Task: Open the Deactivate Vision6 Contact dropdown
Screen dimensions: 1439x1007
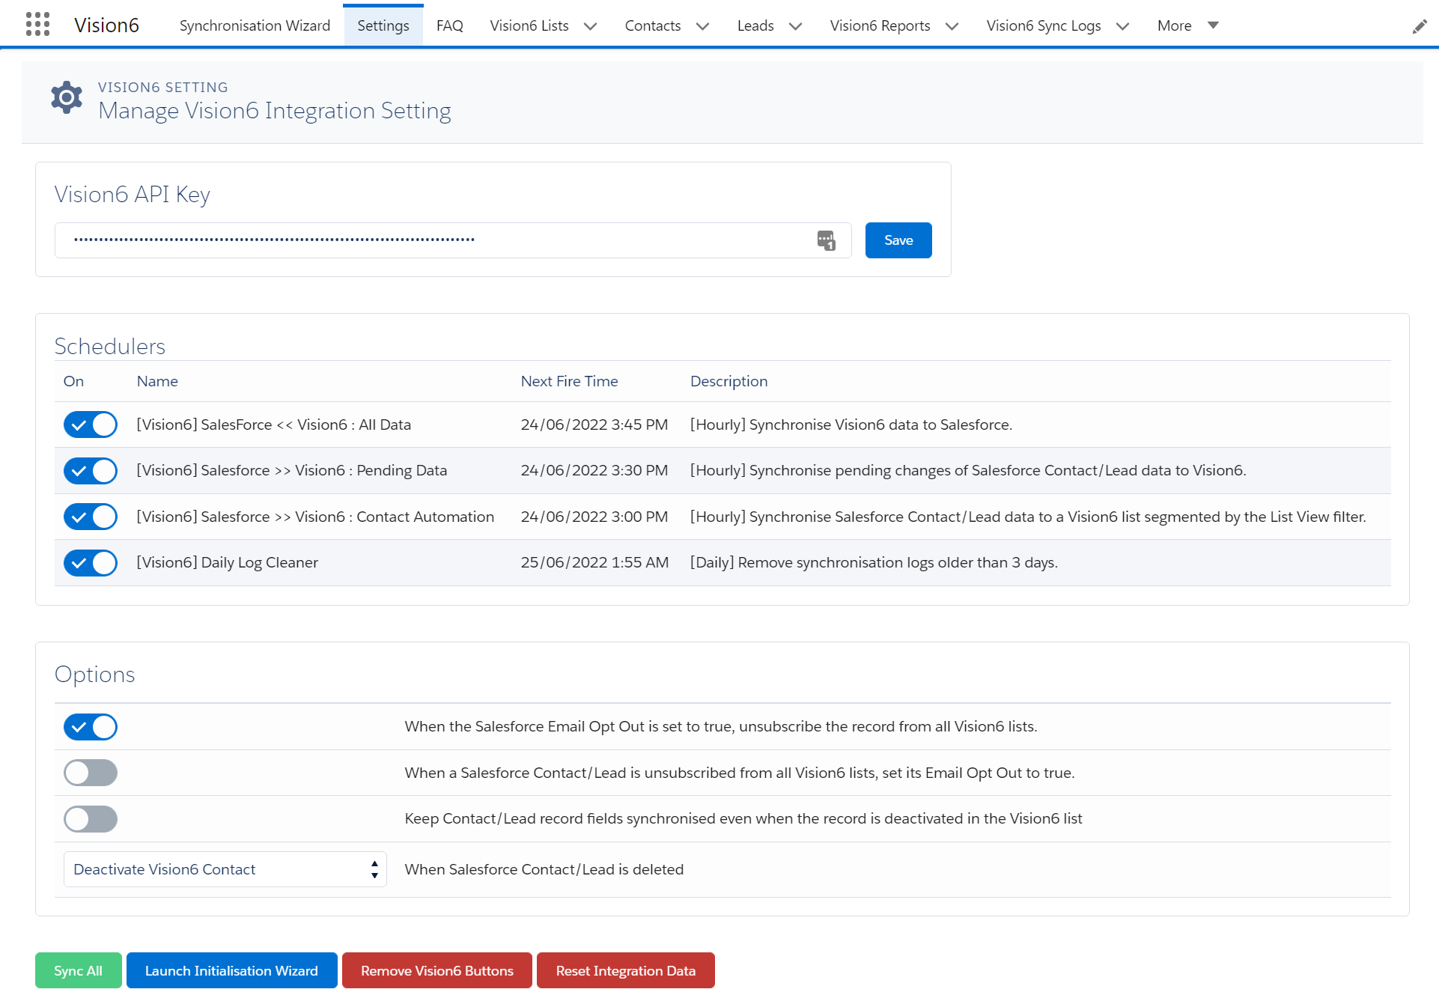Action: [225, 869]
